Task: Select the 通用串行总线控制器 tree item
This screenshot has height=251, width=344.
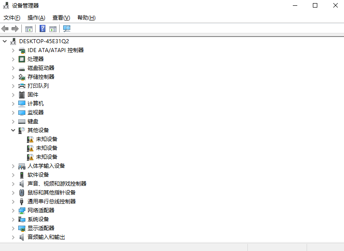Action: [51, 201]
